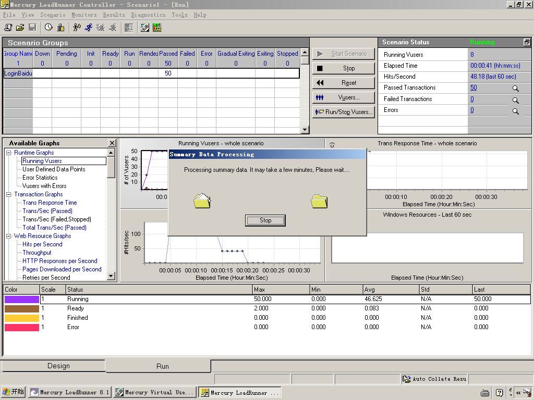Click the help question-mark tray icon
This screenshot has height=400, width=534.
tap(499, 393)
